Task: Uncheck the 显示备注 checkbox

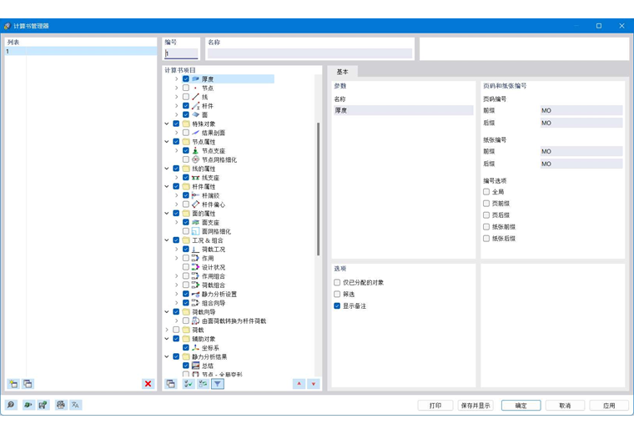Action: 337,305
